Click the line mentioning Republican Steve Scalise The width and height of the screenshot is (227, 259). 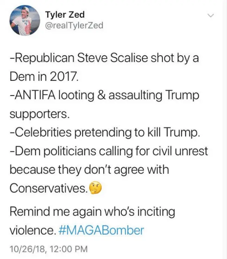point(104,59)
